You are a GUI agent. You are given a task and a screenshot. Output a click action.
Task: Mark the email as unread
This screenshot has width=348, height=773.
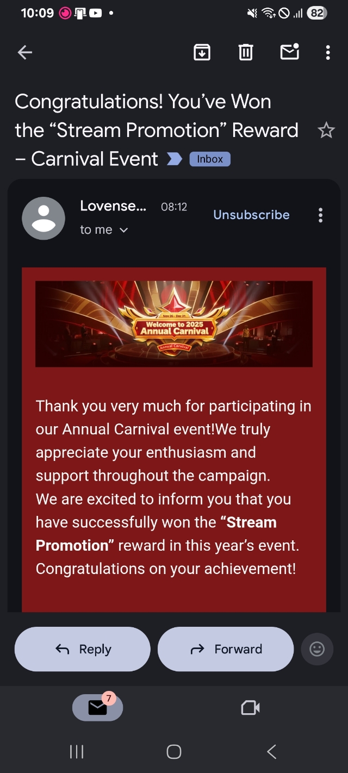click(289, 52)
